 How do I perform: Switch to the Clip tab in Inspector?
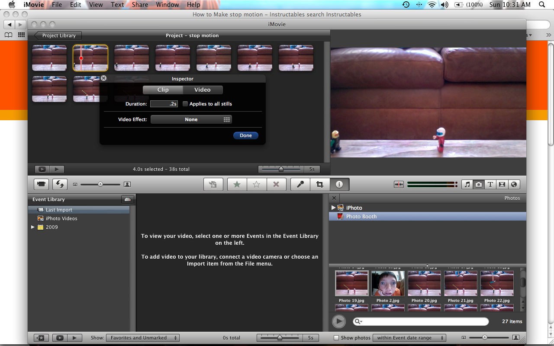pos(163,90)
